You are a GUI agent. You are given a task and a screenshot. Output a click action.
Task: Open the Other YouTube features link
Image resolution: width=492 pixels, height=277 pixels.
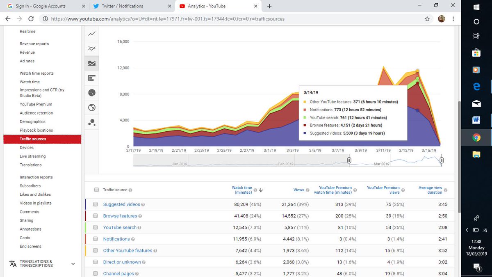128,250
